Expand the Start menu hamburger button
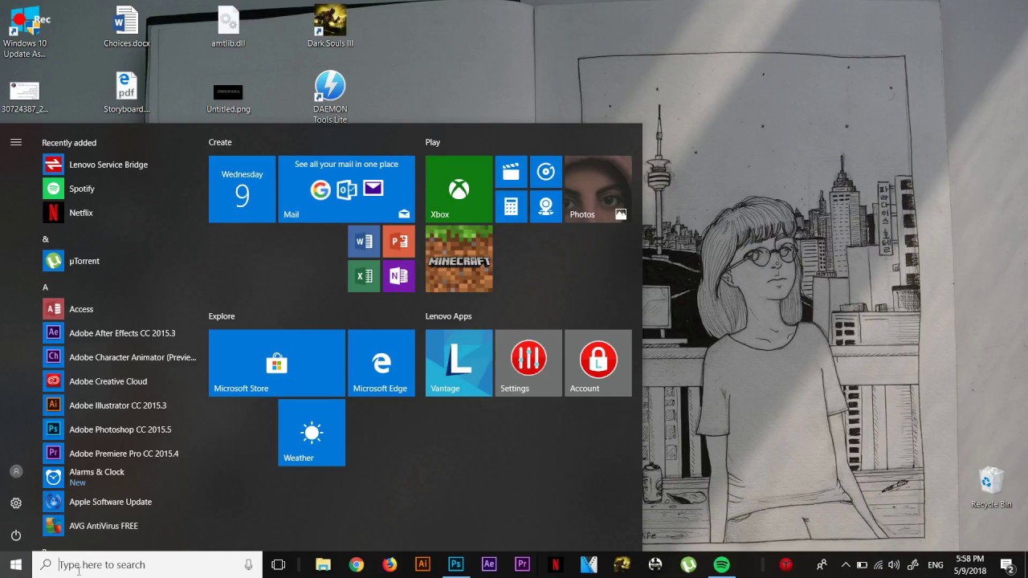 point(16,142)
